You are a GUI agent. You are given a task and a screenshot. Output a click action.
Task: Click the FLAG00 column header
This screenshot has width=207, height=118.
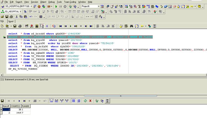[x=25, y=106]
